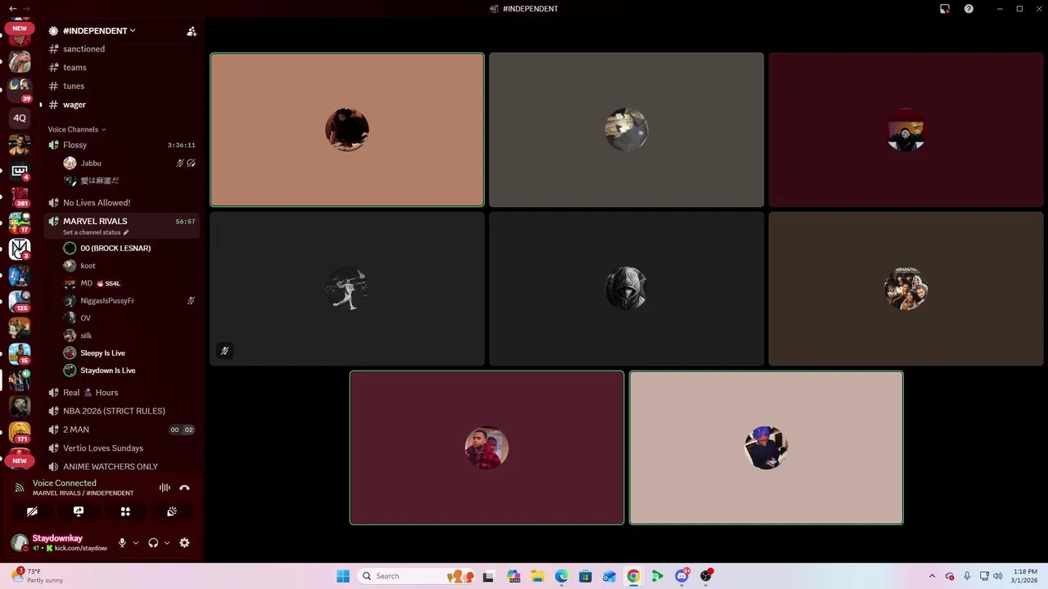Focus top-left highlighted video tile
This screenshot has width=1048, height=589.
click(347, 130)
